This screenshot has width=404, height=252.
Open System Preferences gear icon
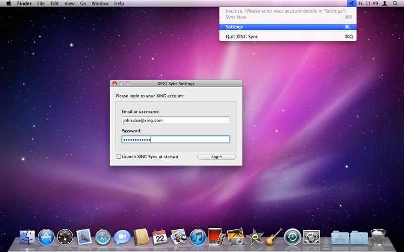[x=312, y=237]
